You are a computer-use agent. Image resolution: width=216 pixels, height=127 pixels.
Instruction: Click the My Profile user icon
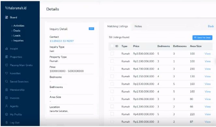(x=7, y=114)
